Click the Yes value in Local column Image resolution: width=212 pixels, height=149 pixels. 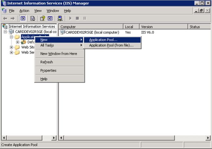click(128, 32)
